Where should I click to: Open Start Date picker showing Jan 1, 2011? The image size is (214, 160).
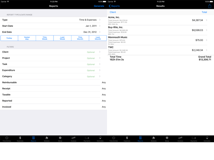coord(53,26)
